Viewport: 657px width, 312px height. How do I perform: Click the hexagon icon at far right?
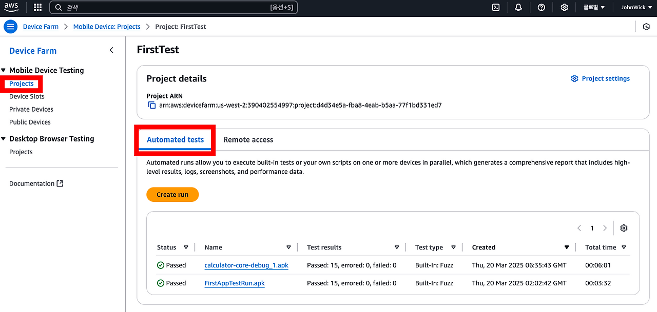coord(646,27)
